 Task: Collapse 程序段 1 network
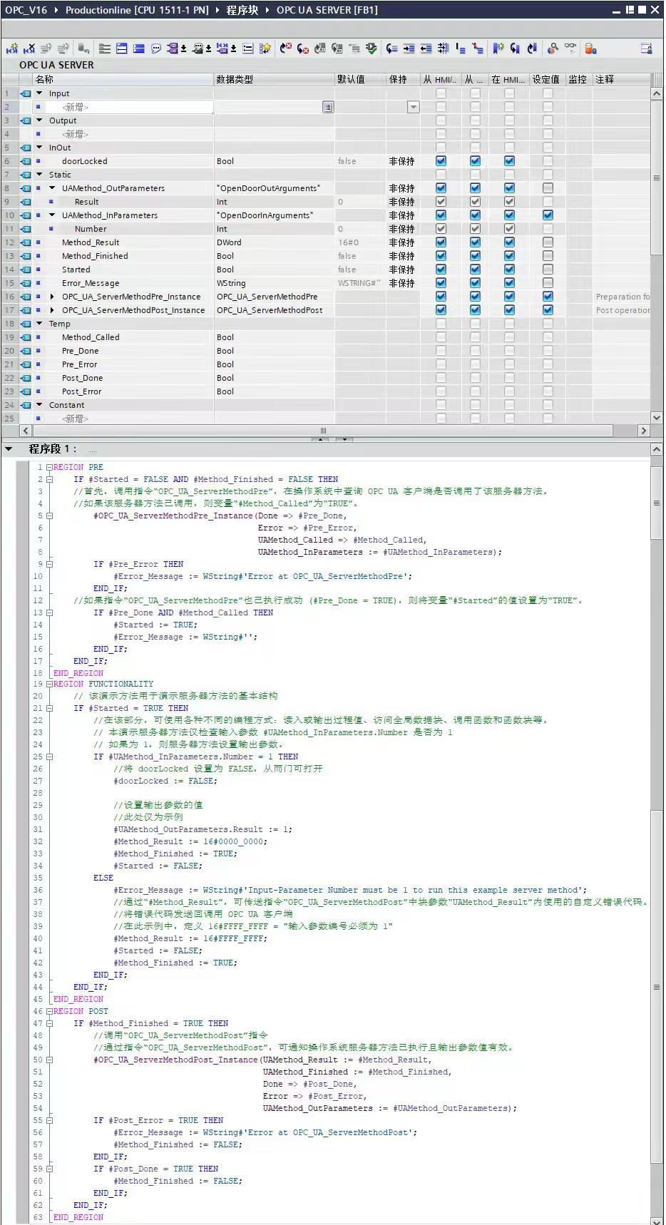pyautogui.click(x=9, y=449)
